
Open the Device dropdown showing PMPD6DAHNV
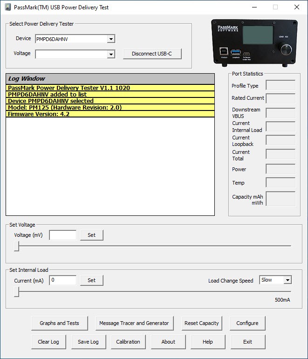[x=111, y=39]
